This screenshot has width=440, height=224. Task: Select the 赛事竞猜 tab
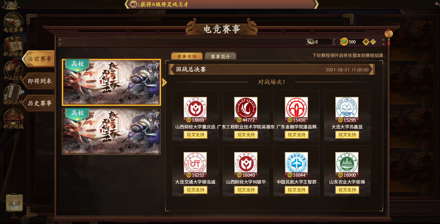click(187, 56)
